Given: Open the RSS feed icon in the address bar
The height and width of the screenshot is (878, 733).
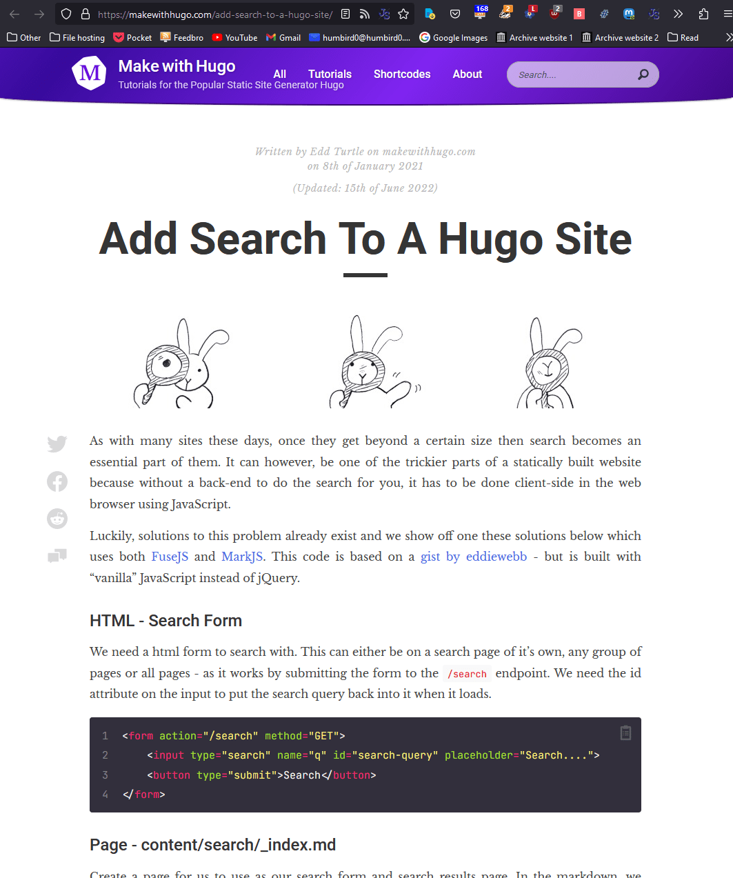Looking at the screenshot, I should coord(365,14).
